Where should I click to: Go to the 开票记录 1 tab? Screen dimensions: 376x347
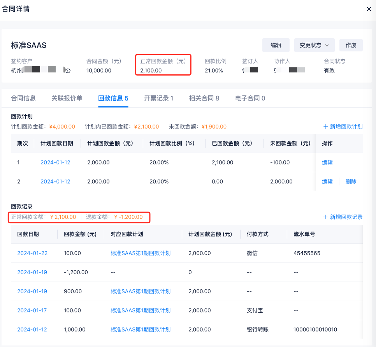coord(159,98)
